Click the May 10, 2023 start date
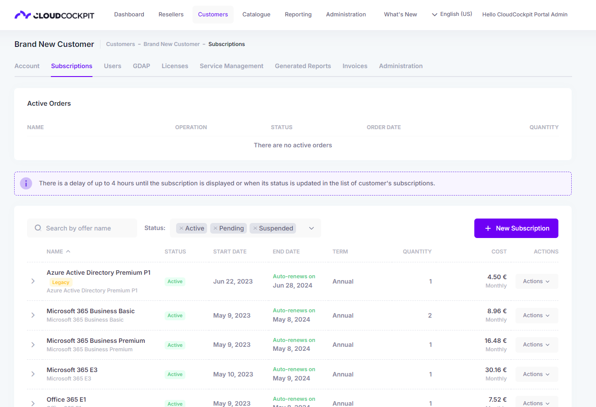This screenshot has height=407, width=596. (233, 374)
